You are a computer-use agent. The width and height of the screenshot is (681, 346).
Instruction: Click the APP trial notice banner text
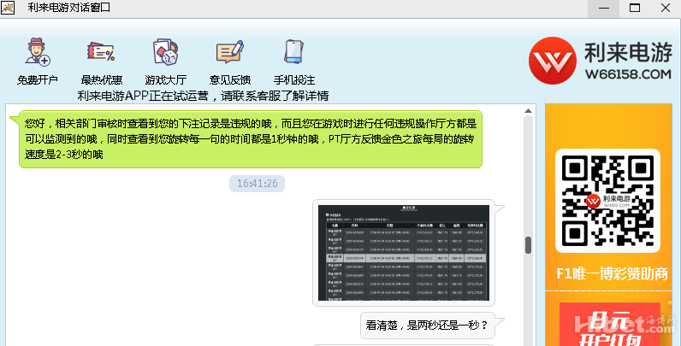point(203,95)
